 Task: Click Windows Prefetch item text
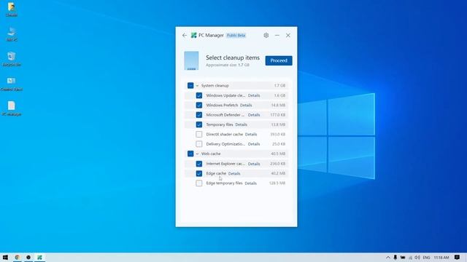222,105
